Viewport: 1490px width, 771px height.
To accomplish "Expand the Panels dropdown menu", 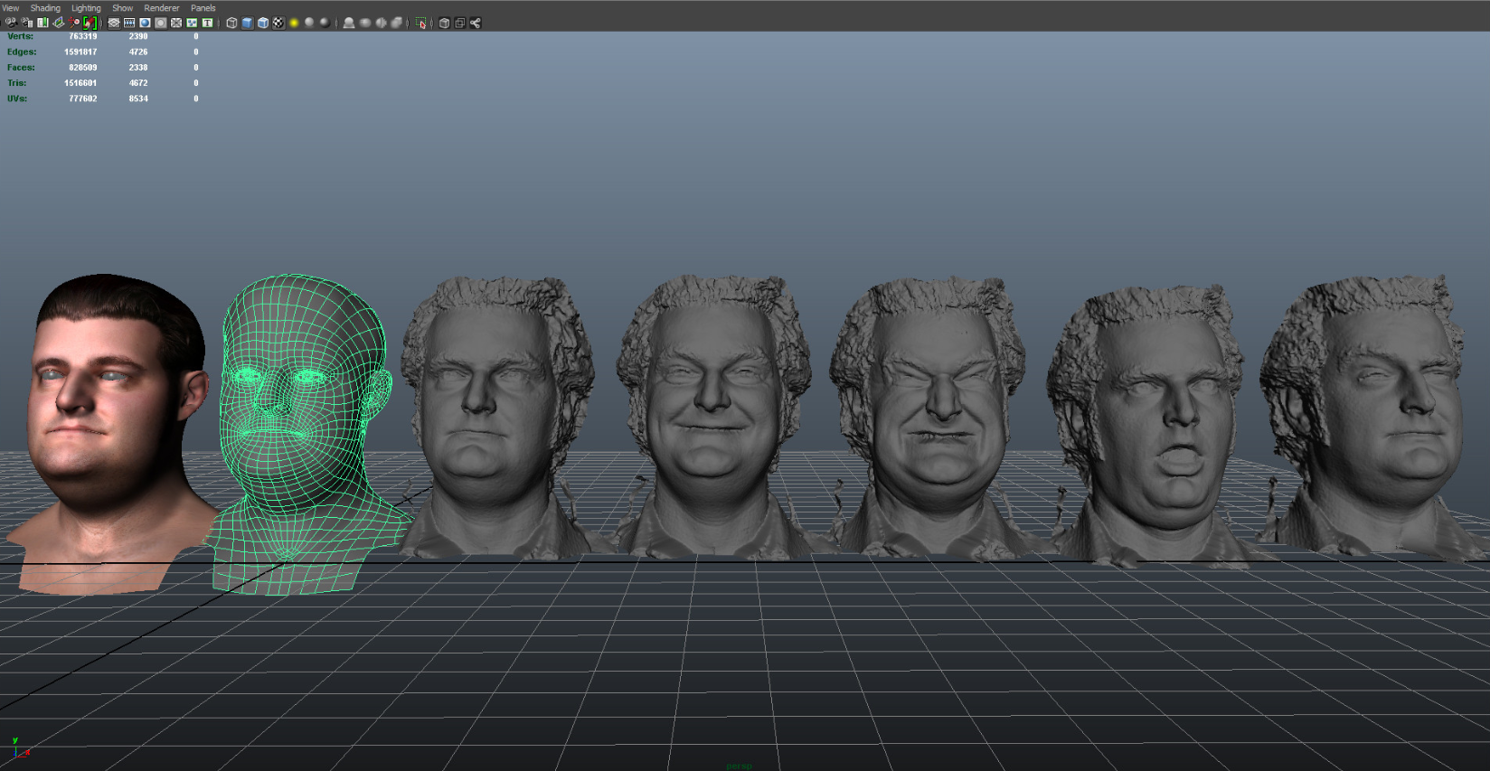I will click(203, 8).
